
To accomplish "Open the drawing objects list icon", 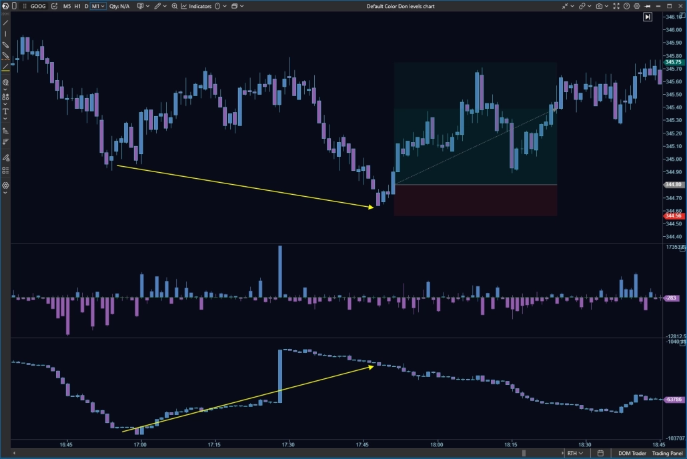I will pos(5,171).
